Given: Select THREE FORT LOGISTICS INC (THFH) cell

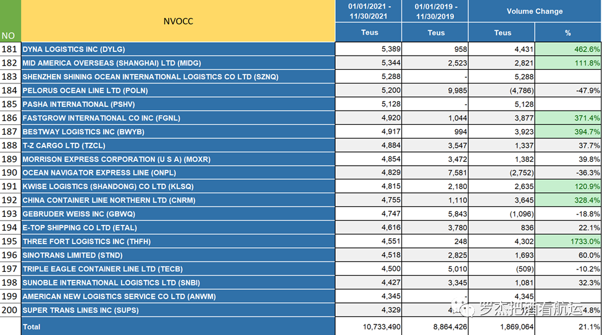Looking at the screenshot, I should (86, 242).
